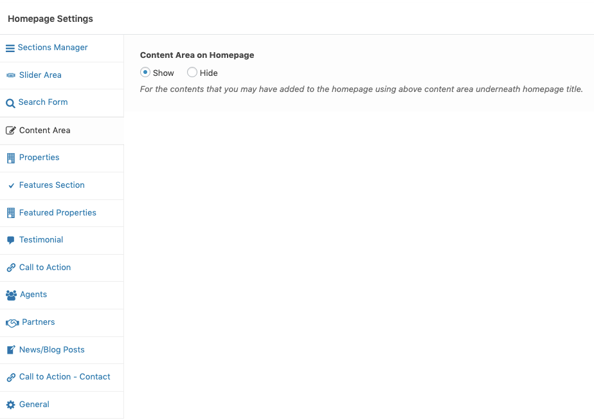Viewport: 594px width, 420px height.
Task: Click the General gear icon
Action: [x=10, y=405]
